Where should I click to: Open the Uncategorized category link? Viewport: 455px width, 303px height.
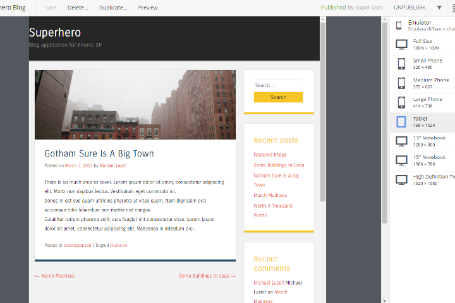click(77, 246)
